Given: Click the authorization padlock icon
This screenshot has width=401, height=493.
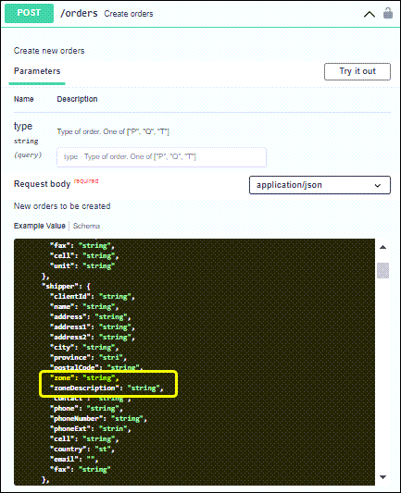Looking at the screenshot, I should [x=388, y=13].
